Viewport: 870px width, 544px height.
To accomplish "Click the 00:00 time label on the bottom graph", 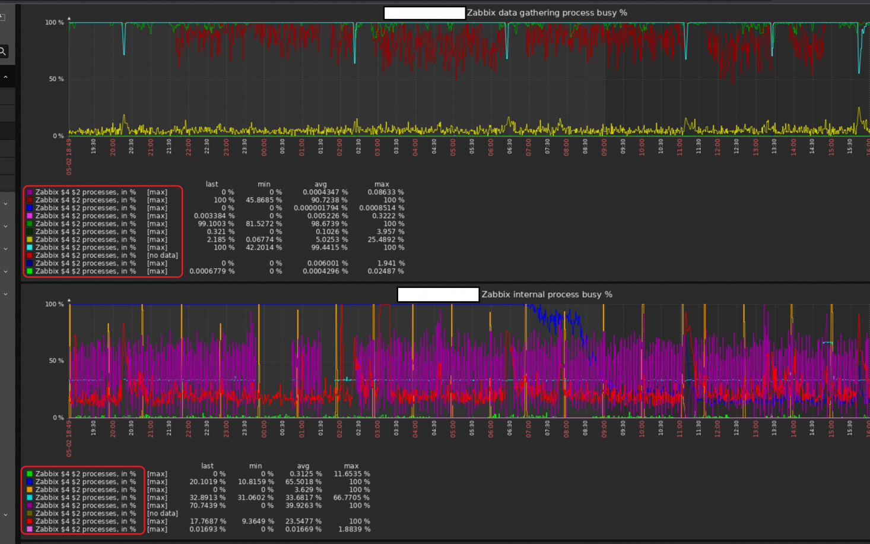I will 264,428.
